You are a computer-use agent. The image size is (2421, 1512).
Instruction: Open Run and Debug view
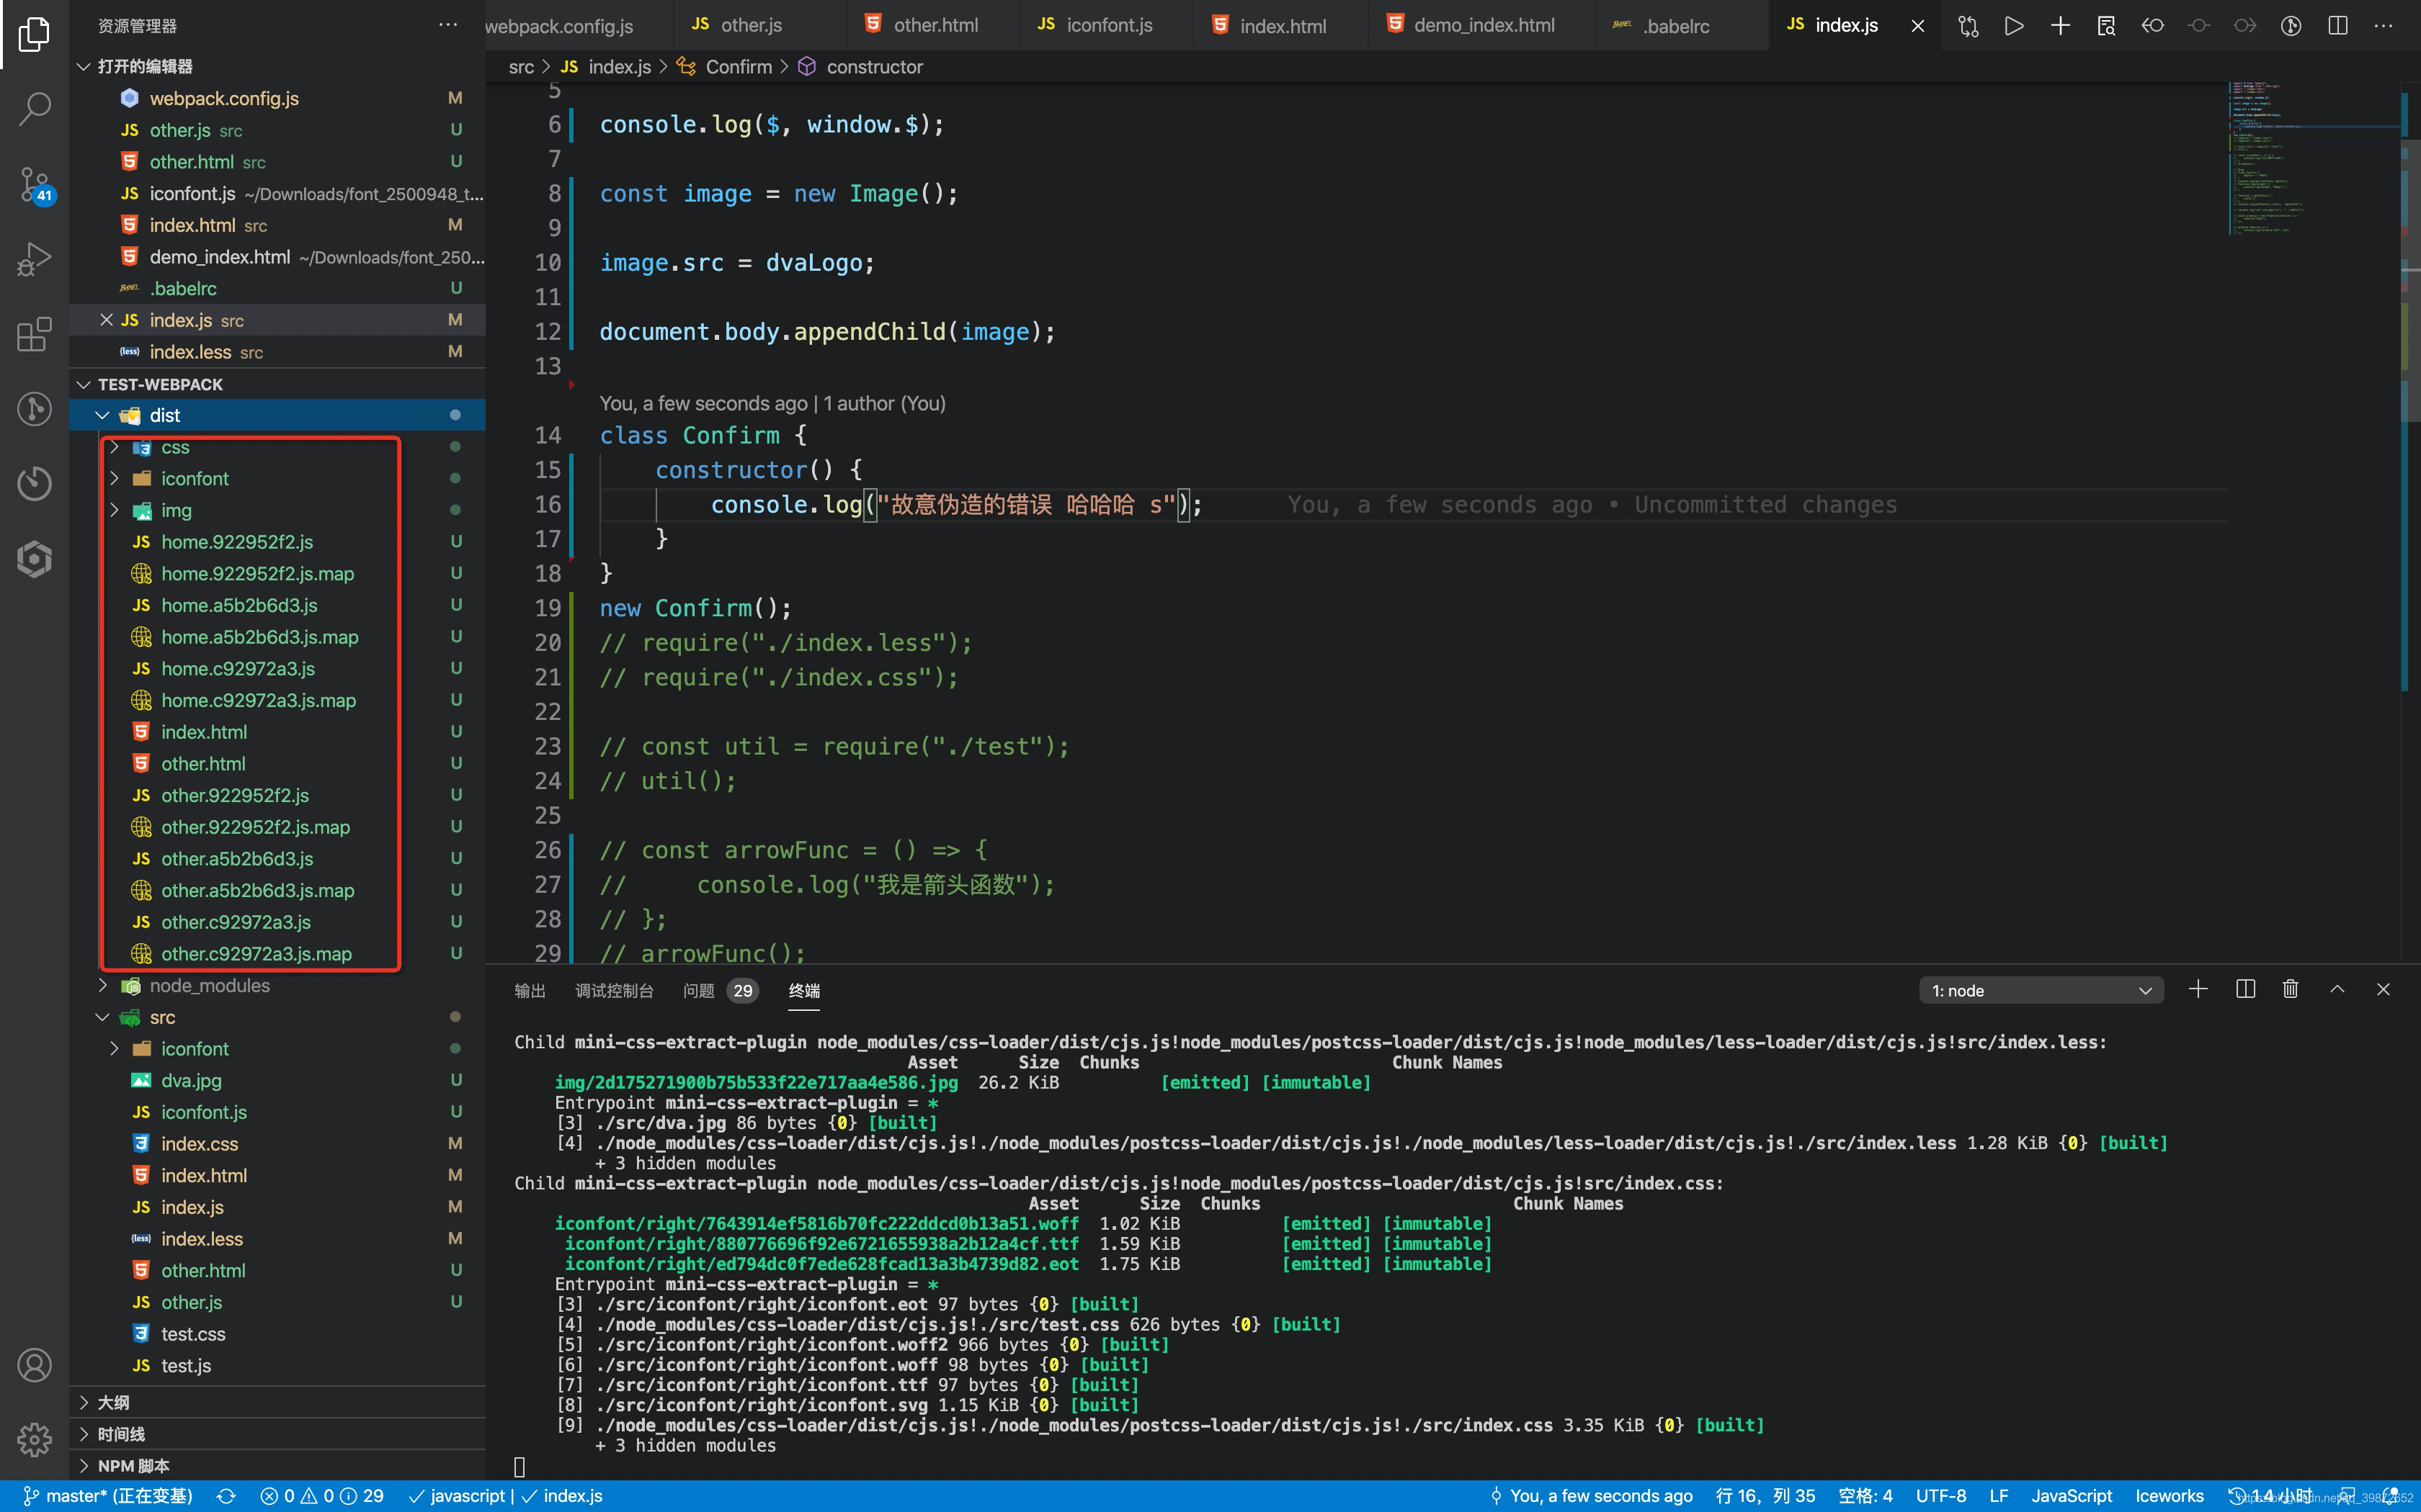(x=34, y=259)
